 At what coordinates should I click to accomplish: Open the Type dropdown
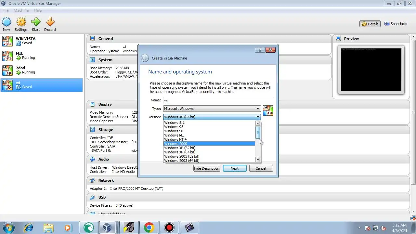click(212, 109)
